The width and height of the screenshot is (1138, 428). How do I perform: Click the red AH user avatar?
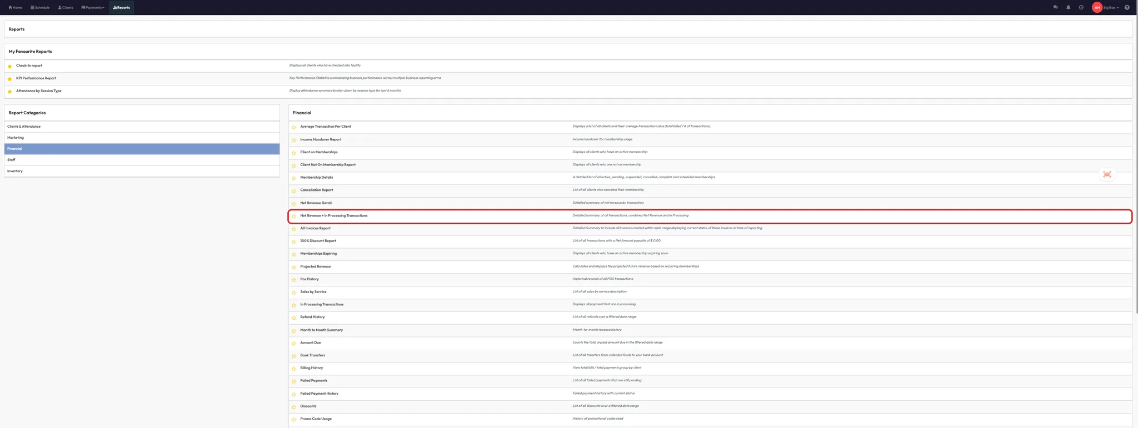coord(1097,8)
